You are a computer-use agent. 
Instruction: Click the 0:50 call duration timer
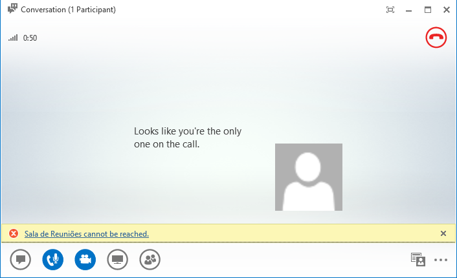[x=30, y=38]
